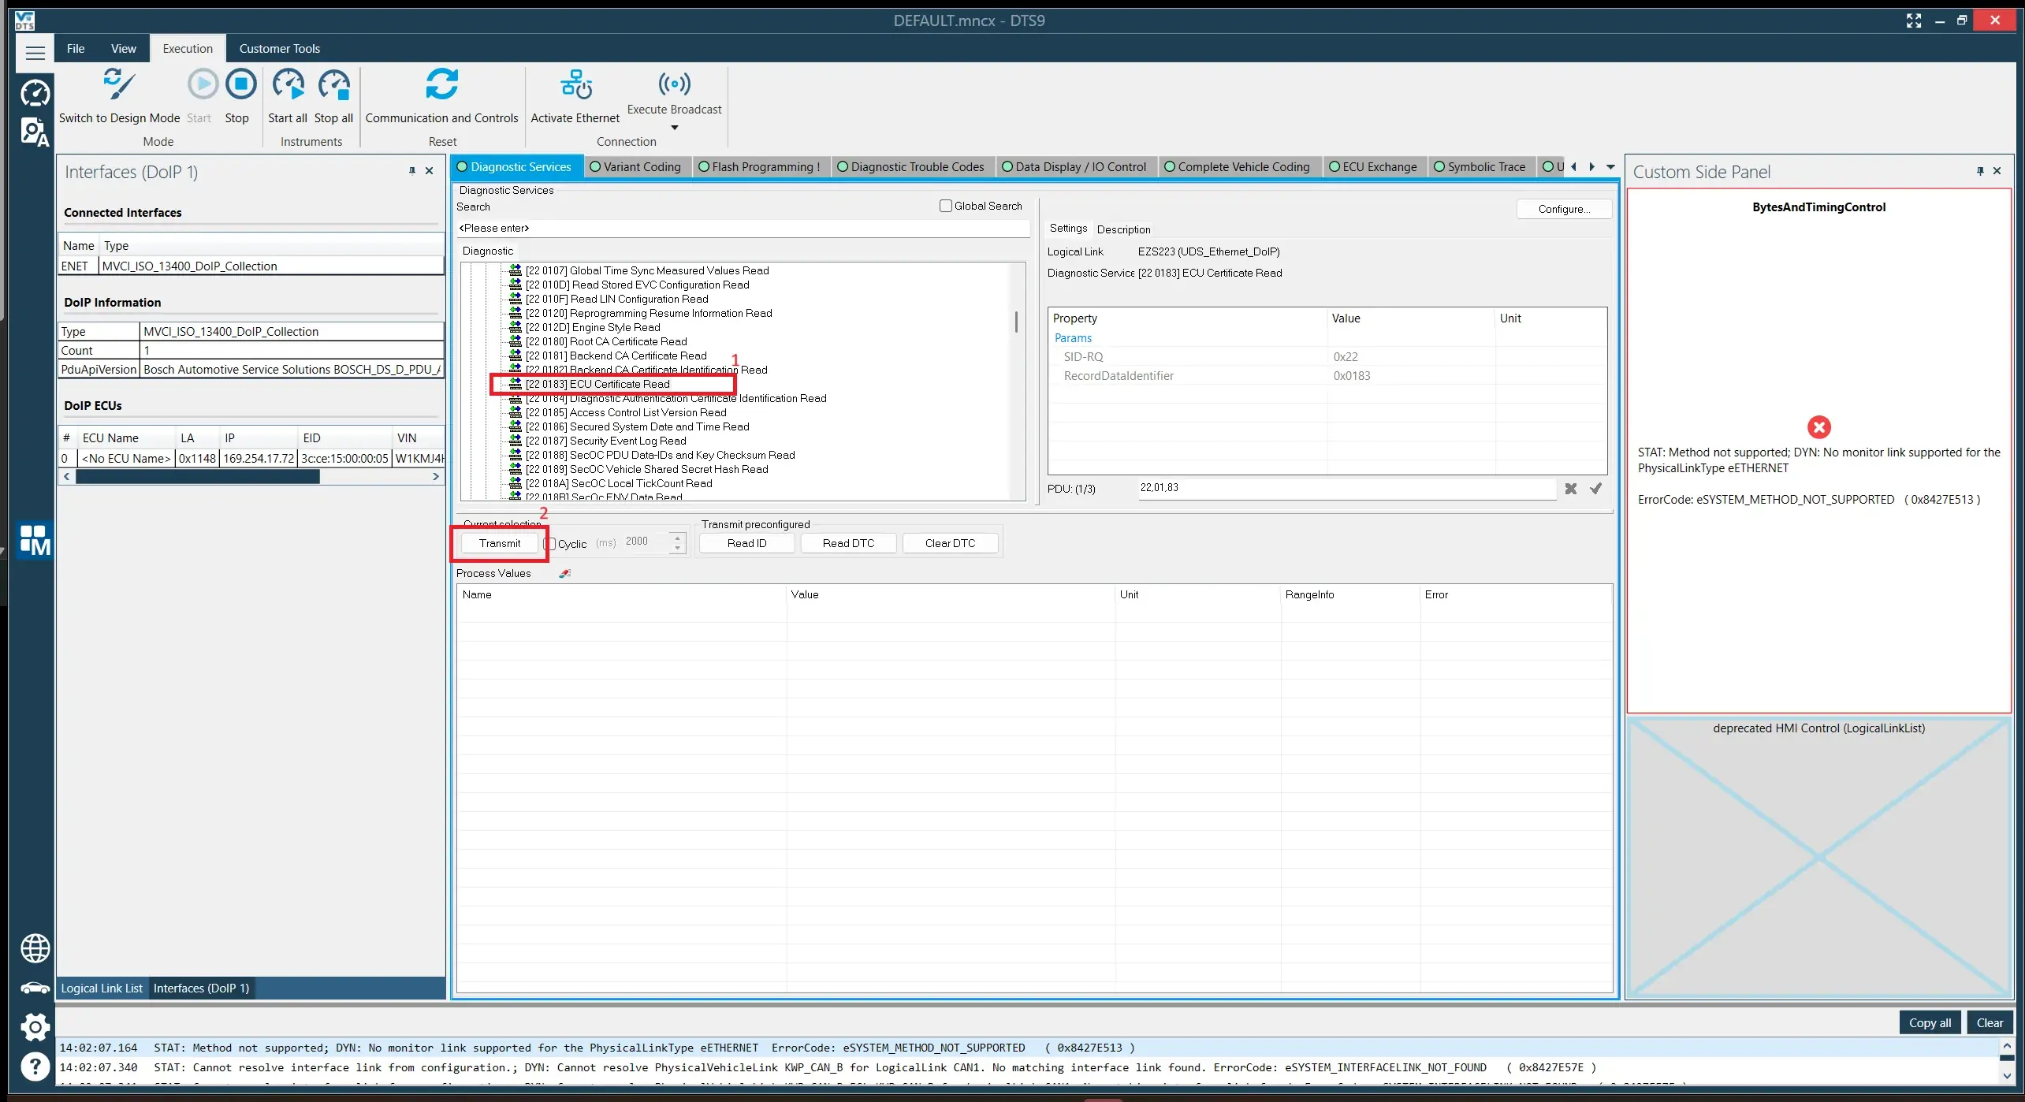Screen dimensions: 2025x1102
Task: Click the Execute Broadcast icon
Action: coord(675,84)
